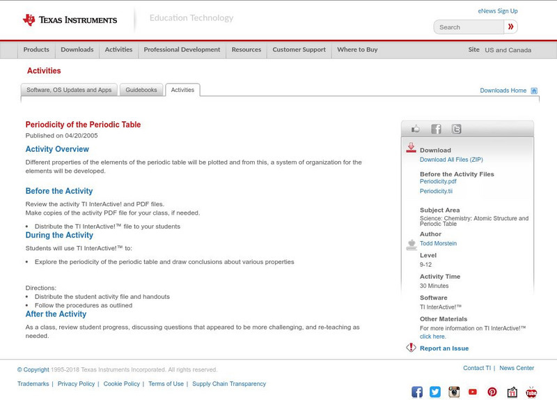
Task: Open author Todd Morstein link
Action: pos(438,244)
